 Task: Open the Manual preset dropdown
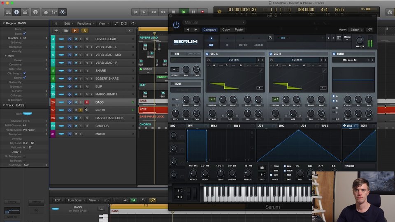(214, 22)
